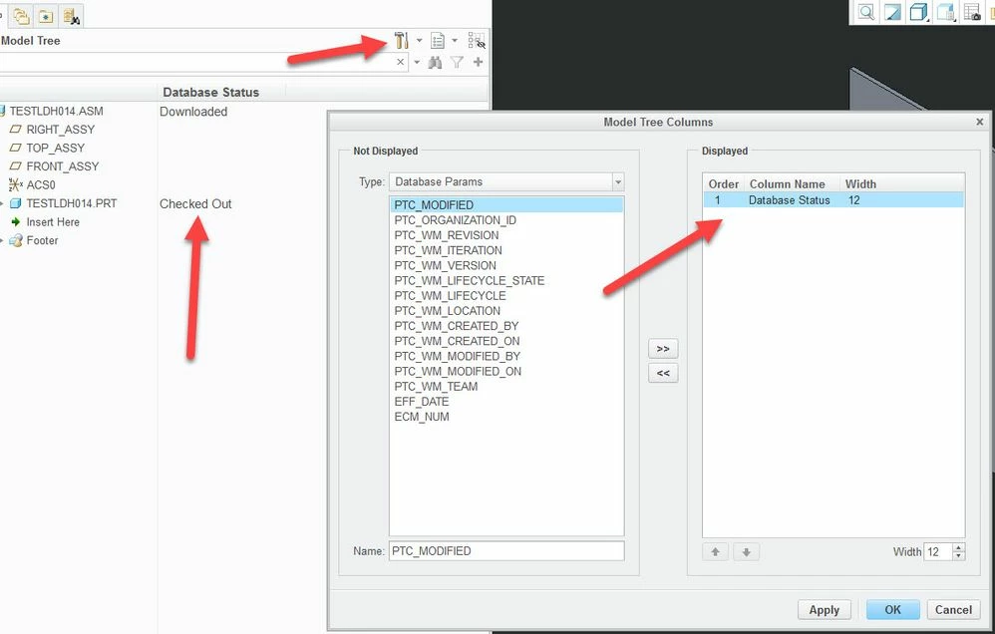995x634 pixels.
Task: Open the display style cube icon
Action: point(918,12)
